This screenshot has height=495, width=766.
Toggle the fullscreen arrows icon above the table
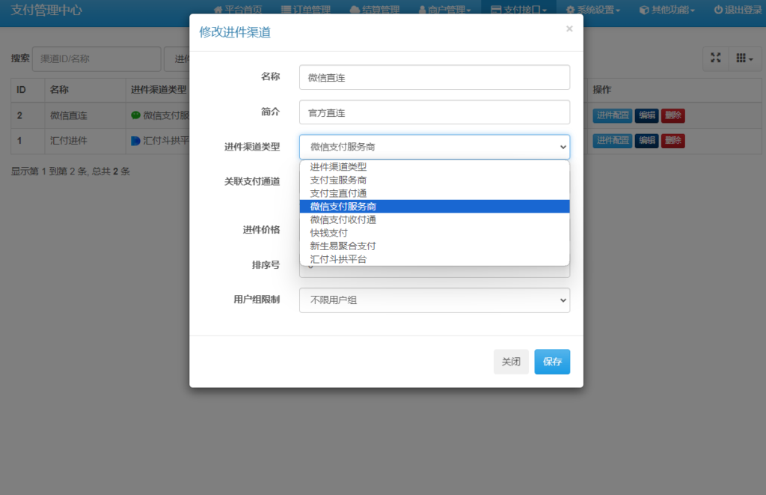[x=715, y=58]
